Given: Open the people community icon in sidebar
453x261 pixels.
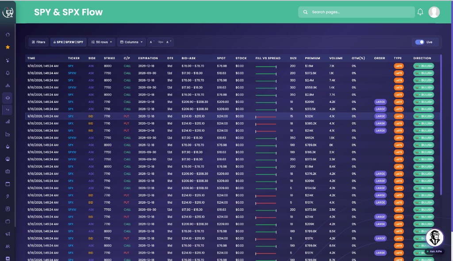Looking at the screenshot, I should [8, 246].
